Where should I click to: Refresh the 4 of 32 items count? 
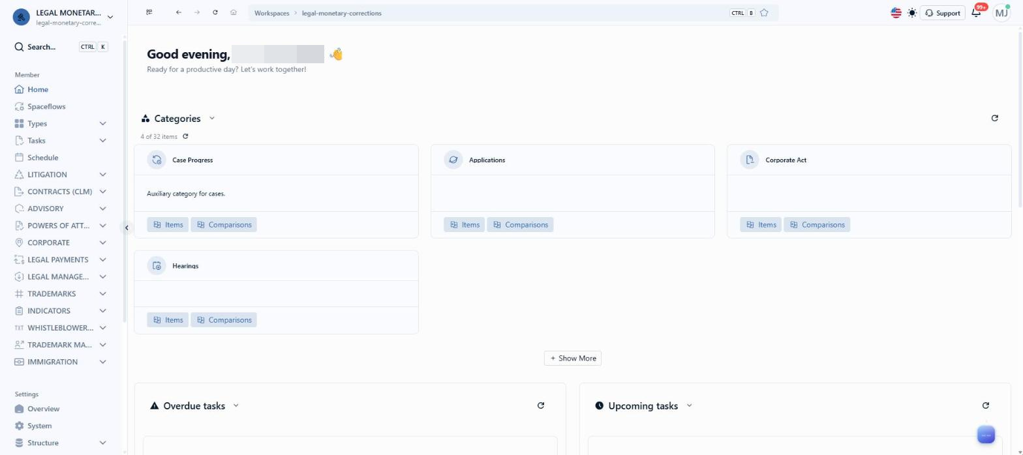(185, 136)
